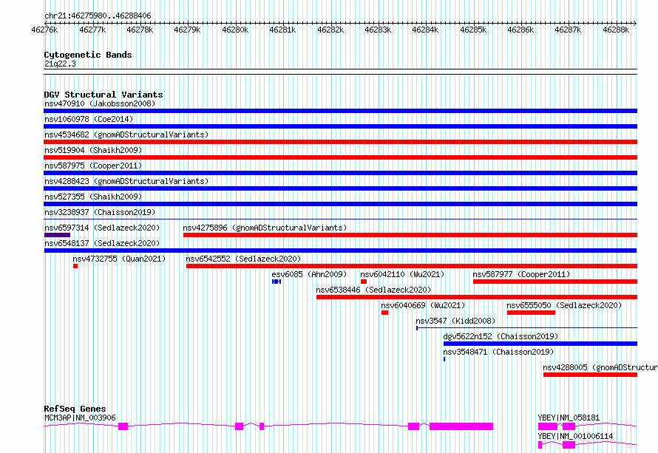The height and width of the screenshot is (453, 658).
Task: Click the first MCM3AP exon box
Action: tap(123, 426)
